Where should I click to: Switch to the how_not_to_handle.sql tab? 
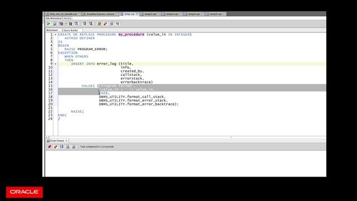(63, 14)
